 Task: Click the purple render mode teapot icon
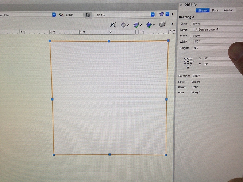162,14
